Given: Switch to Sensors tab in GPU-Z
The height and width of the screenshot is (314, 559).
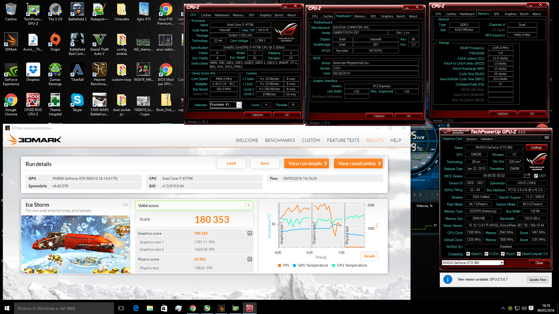Looking at the screenshot, I should (x=471, y=139).
